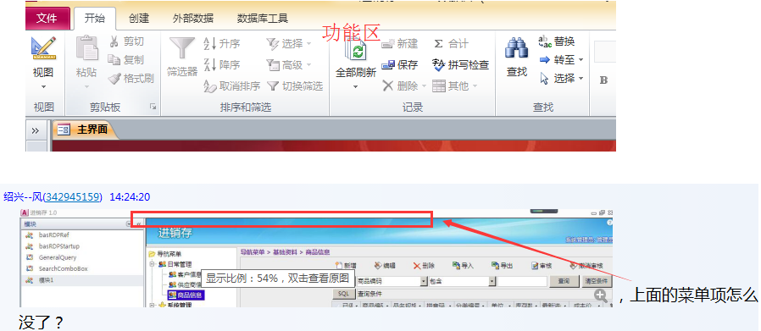
Task: Click 取消排序 to remove the sort
Action: pos(231,86)
